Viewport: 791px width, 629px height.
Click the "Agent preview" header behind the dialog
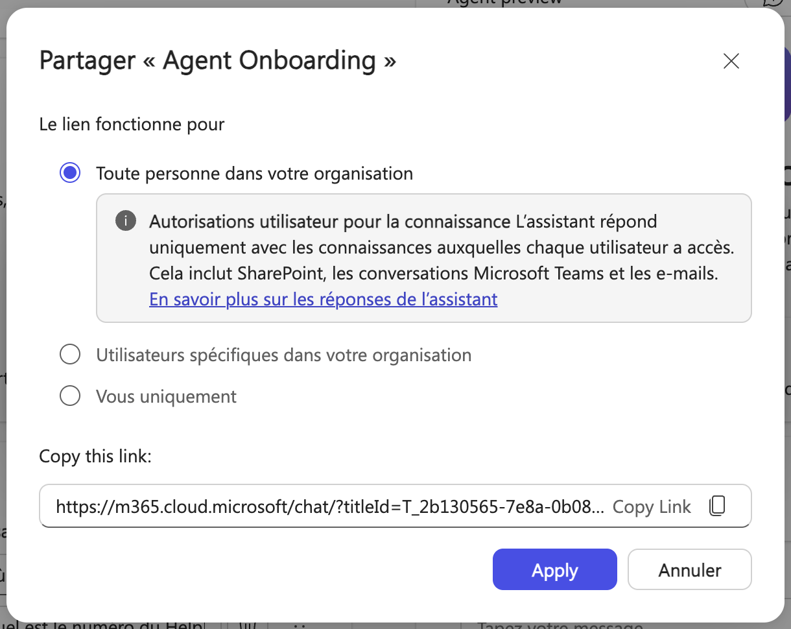pyautogui.click(x=504, y=3)
